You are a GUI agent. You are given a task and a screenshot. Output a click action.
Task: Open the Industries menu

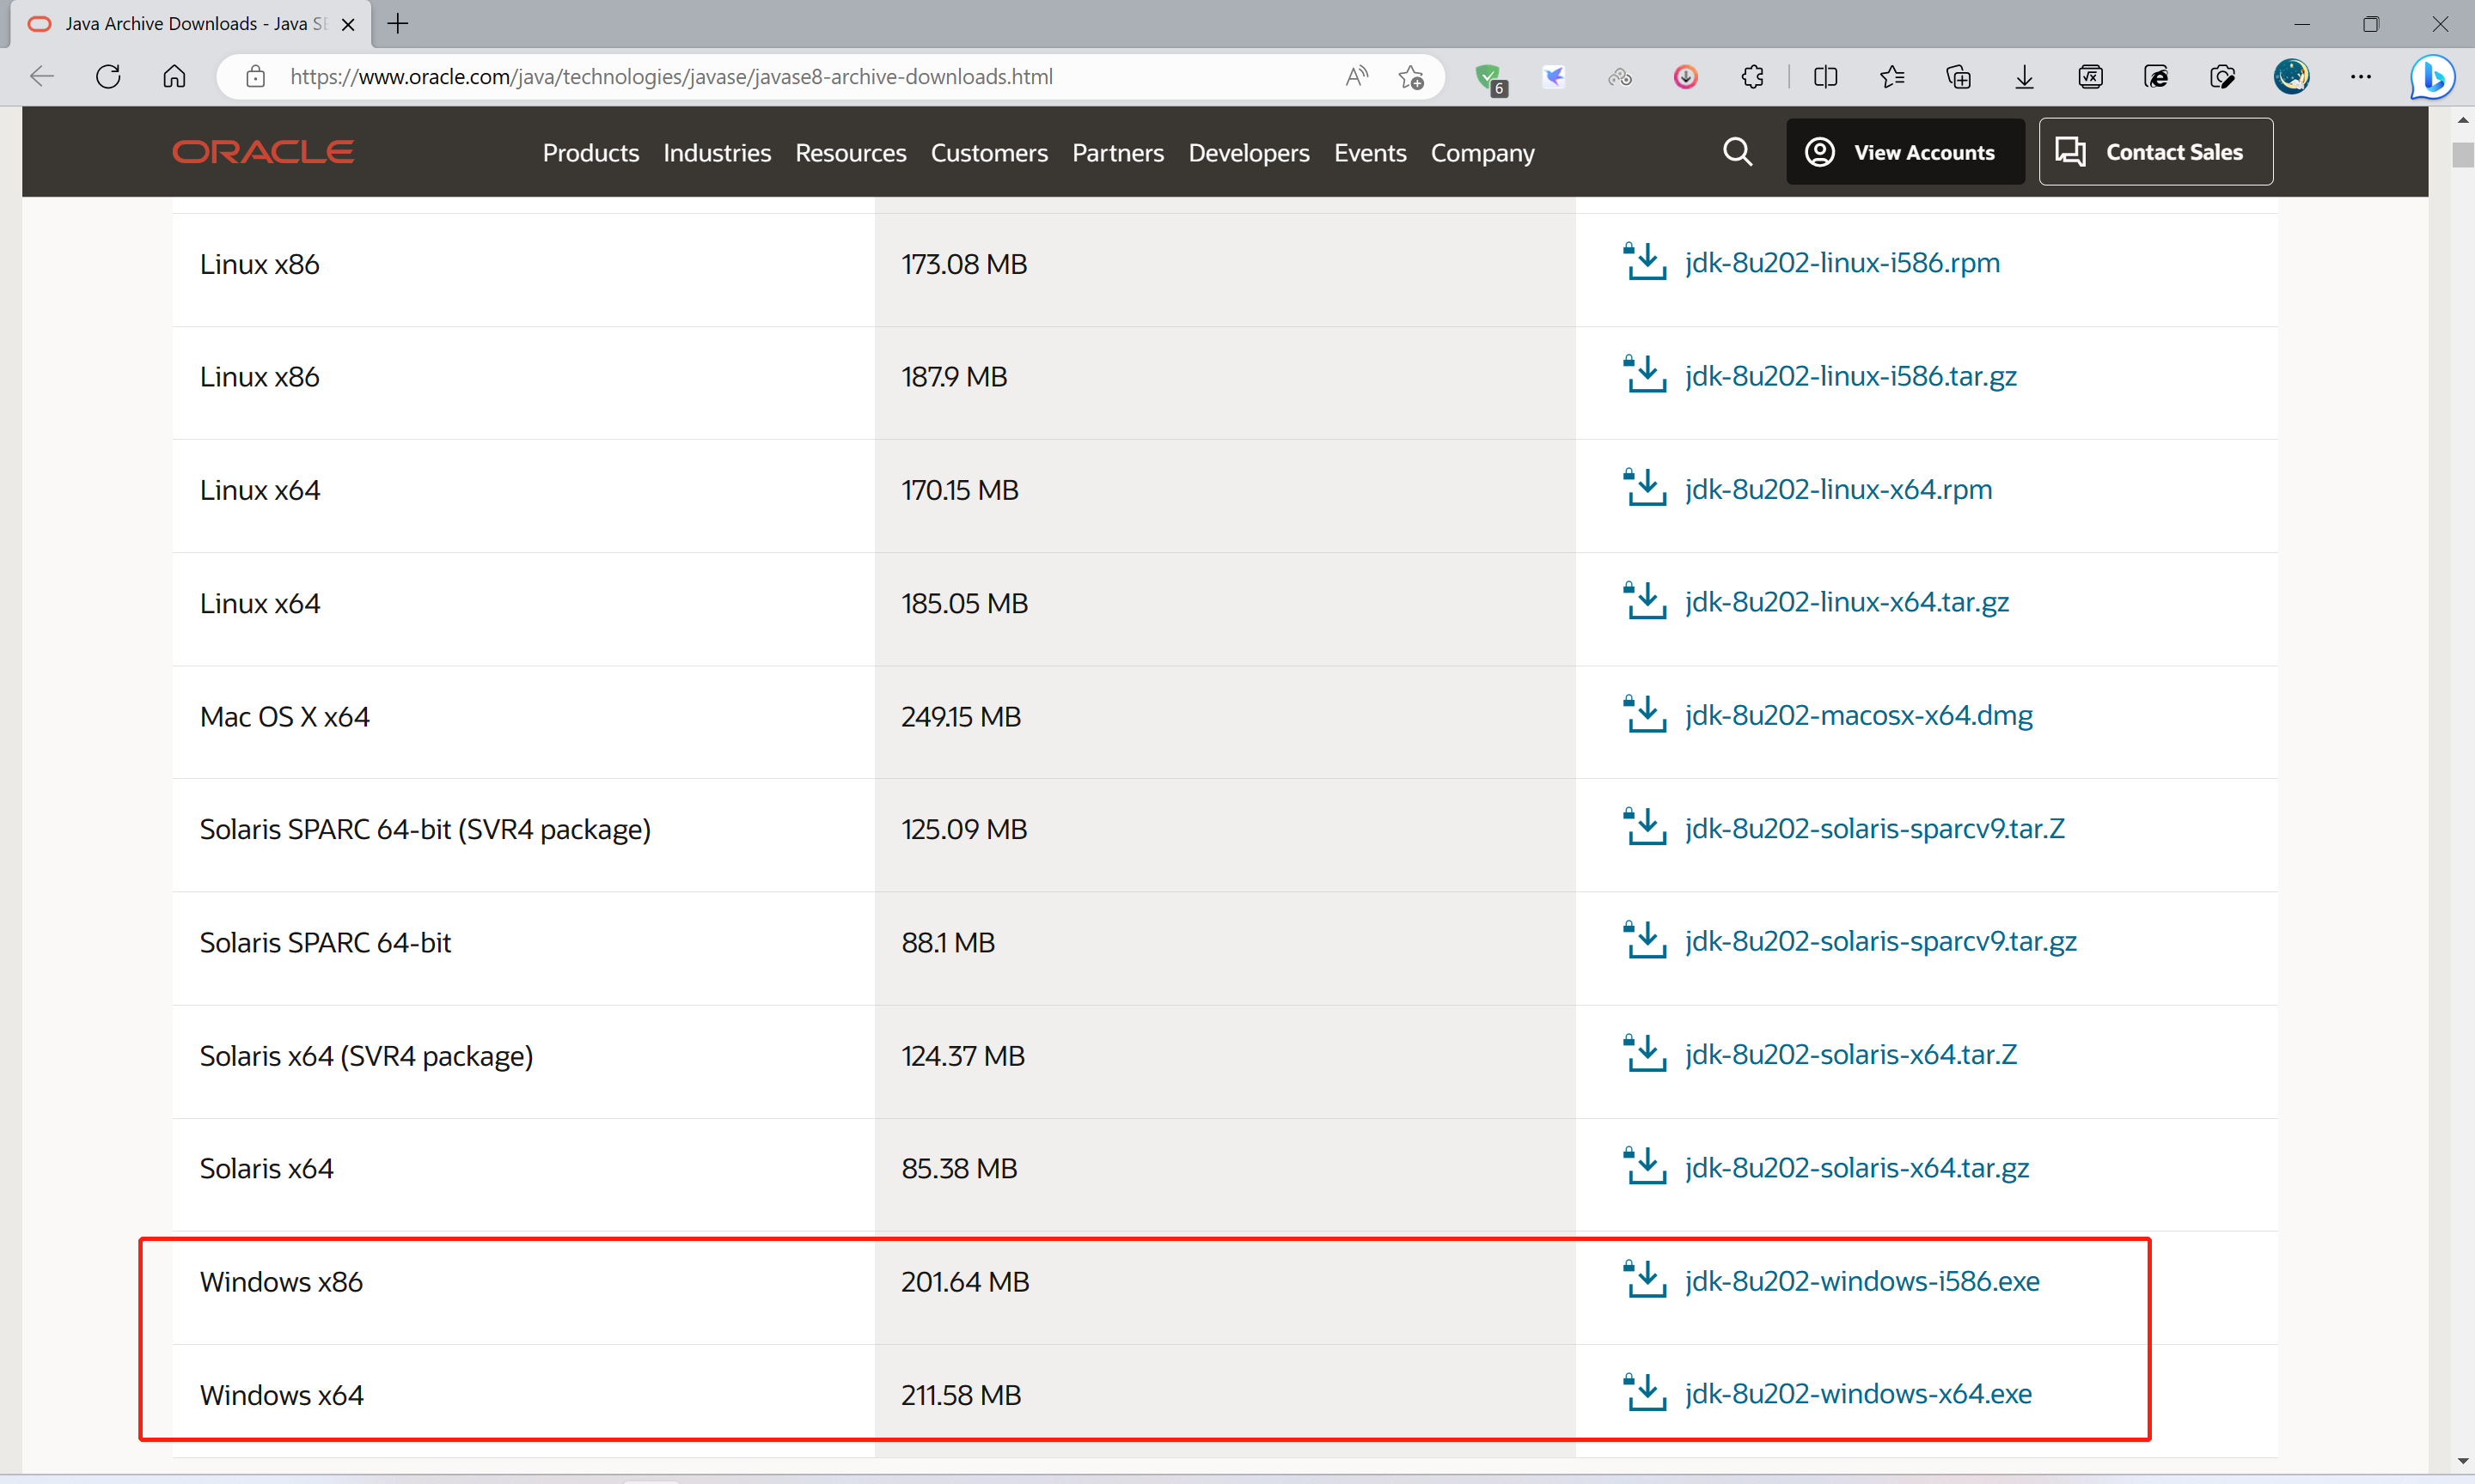pos(717,152)
